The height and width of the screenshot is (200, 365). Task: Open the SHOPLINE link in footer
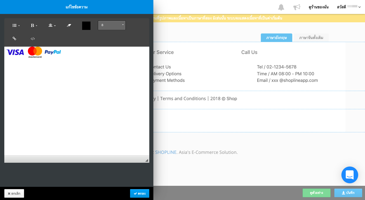point(166,152)
